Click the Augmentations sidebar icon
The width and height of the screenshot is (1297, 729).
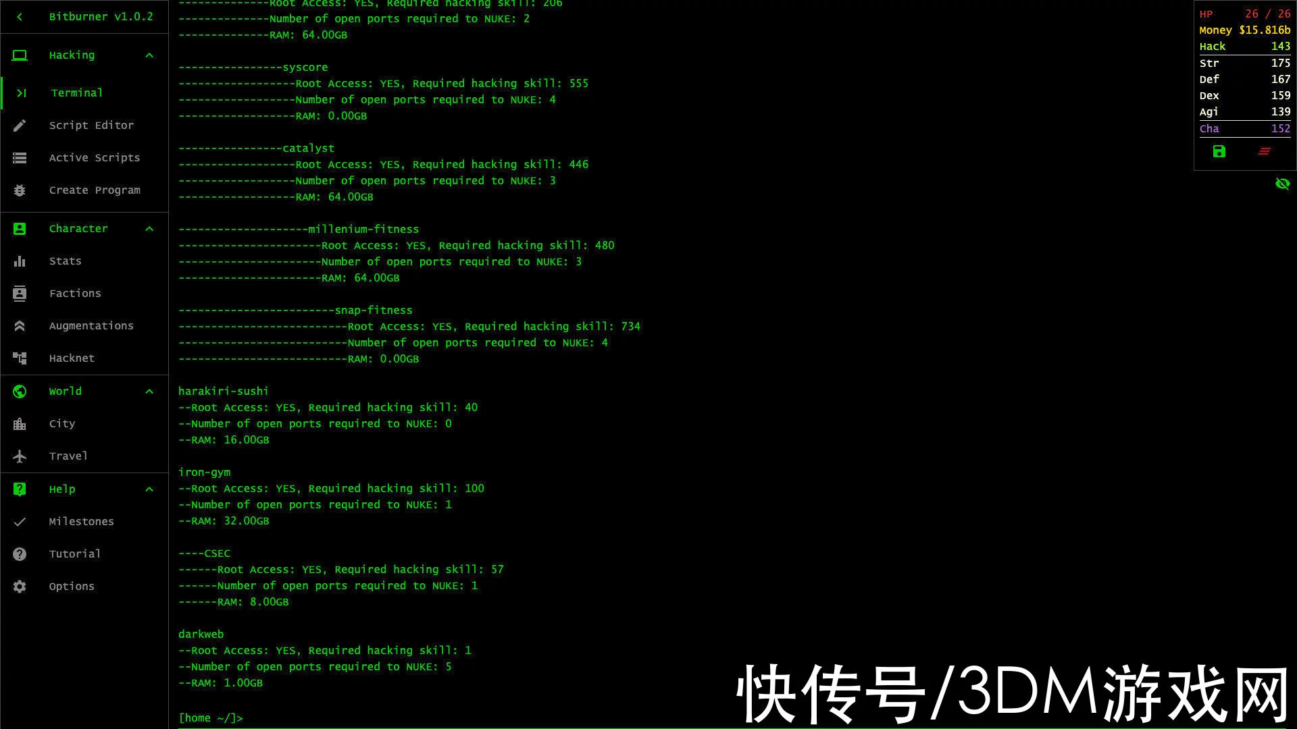pyautogui.click(x=20, y=325)
